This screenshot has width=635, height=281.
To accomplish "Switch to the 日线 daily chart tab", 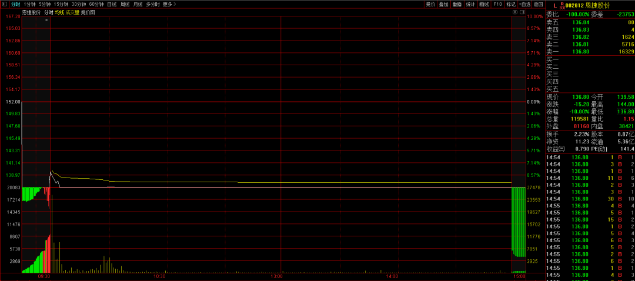I will click(x=111, y=4).
